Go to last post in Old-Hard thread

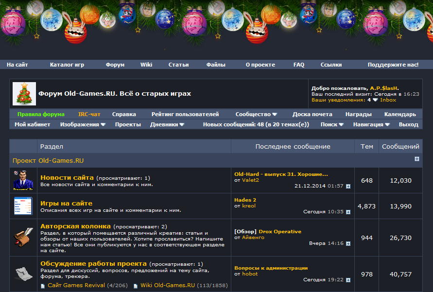[348, 186]
